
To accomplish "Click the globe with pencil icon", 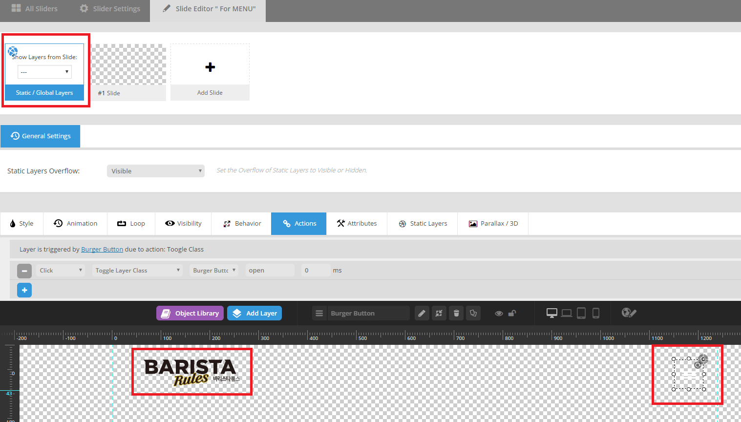I will 629,313.
